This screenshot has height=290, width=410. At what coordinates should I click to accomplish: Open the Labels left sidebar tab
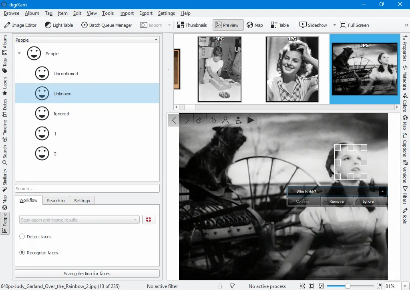pos(5,86)
